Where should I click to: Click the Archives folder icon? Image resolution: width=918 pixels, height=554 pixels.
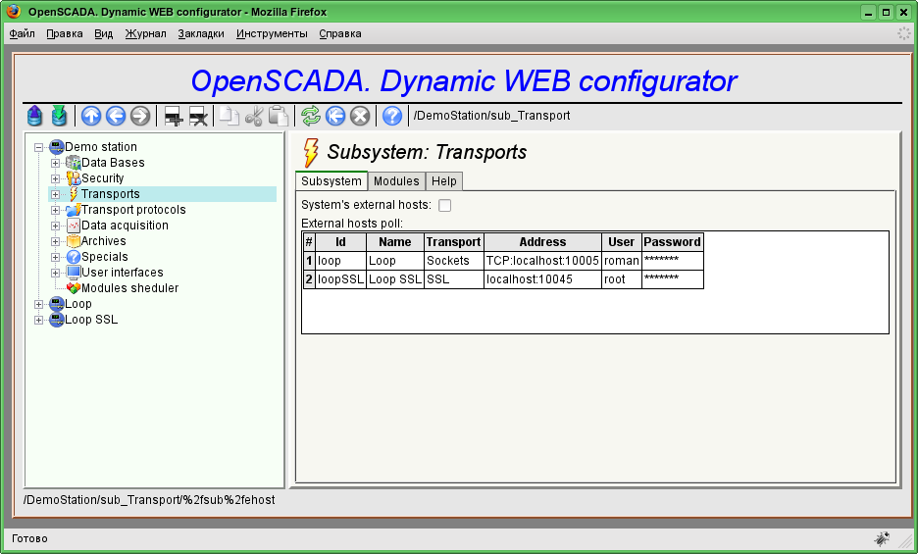pos(74,240)
